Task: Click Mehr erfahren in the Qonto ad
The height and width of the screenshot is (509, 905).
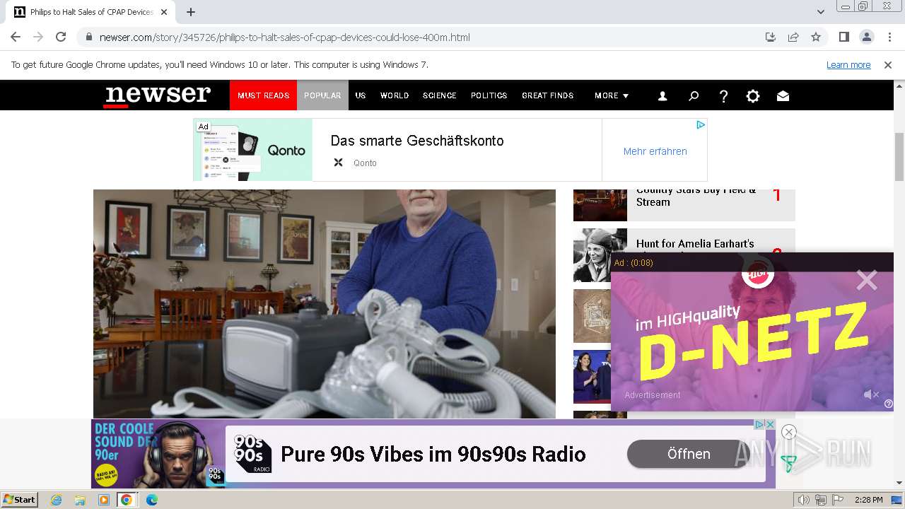Action: [655, 151]
